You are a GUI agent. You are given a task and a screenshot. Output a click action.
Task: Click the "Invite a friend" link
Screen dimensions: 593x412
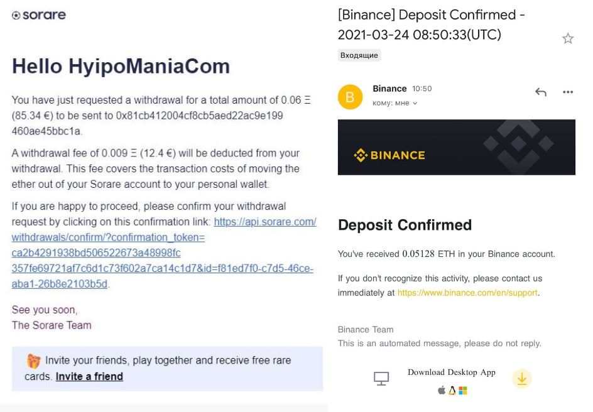pyautogui.click(x=89, y=376)
